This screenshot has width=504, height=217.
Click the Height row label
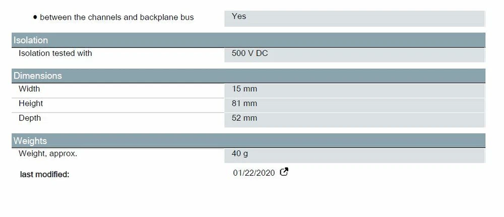click(31, 104)
